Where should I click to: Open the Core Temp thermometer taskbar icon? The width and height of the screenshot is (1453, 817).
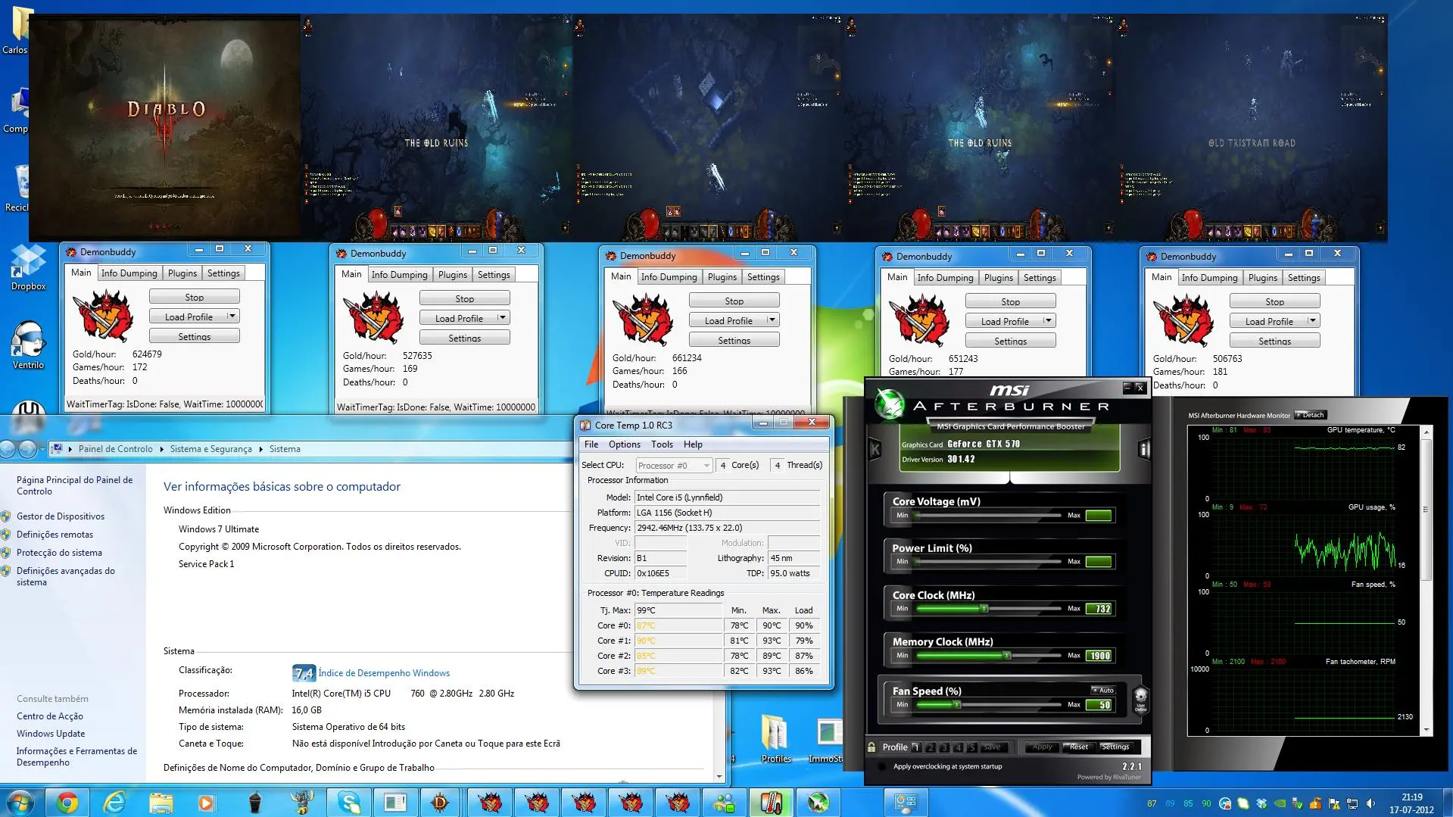coord(771,802)
